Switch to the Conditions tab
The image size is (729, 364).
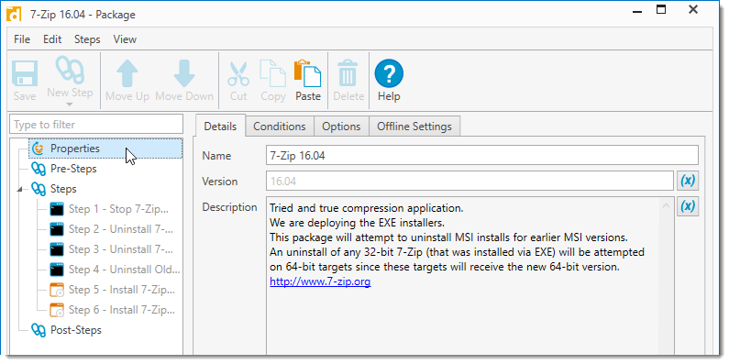click(x=280, y=127)
